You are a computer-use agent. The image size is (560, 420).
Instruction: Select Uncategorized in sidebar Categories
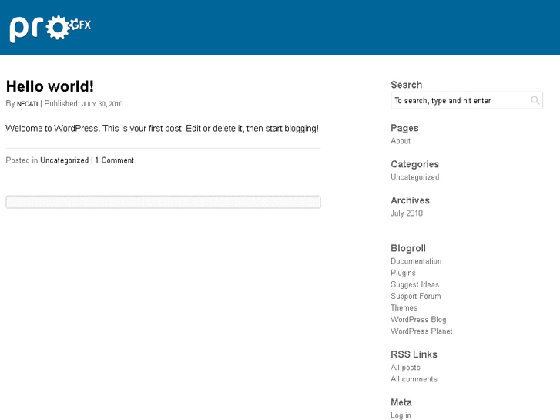pos(414,177)
